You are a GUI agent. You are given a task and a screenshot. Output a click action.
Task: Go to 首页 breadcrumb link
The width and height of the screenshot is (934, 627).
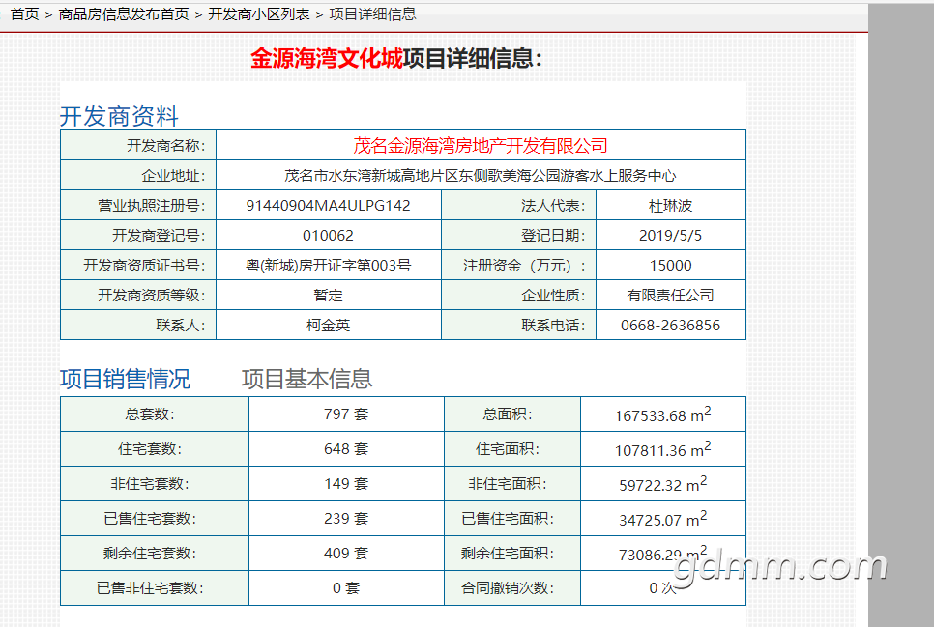coord(24,14)
